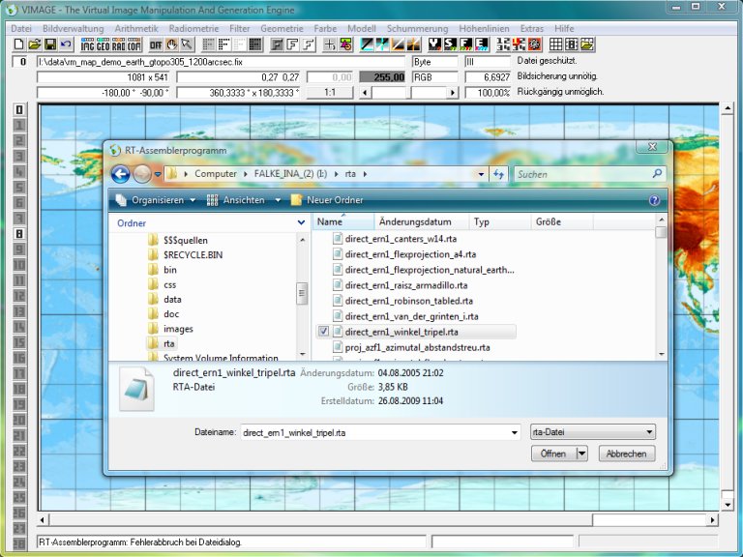Click the undo arrow toolbar icon

click(66, 44)
